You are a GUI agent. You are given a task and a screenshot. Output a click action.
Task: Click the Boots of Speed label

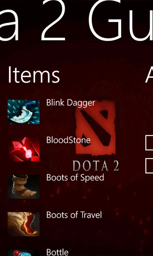tap(75, 178)
